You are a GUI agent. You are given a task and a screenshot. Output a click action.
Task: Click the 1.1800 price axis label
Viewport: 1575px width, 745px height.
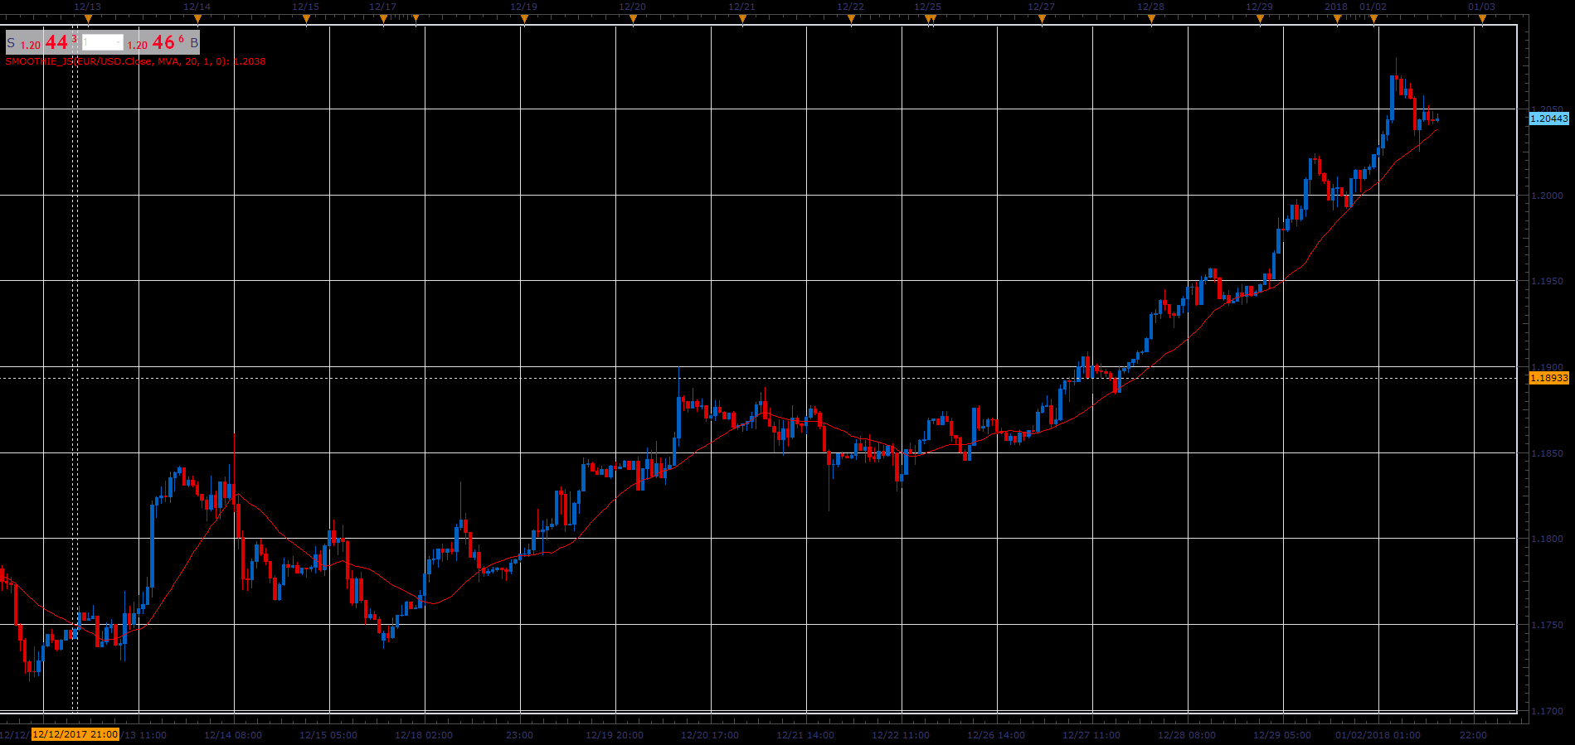coord(1547,539)
